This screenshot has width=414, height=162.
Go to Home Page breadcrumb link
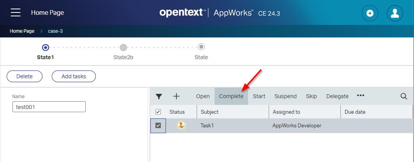pos(22,31)
